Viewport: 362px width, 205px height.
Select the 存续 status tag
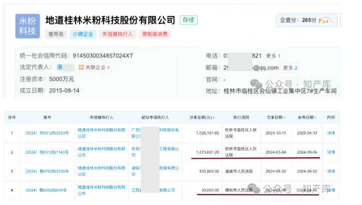pos(189,20)
